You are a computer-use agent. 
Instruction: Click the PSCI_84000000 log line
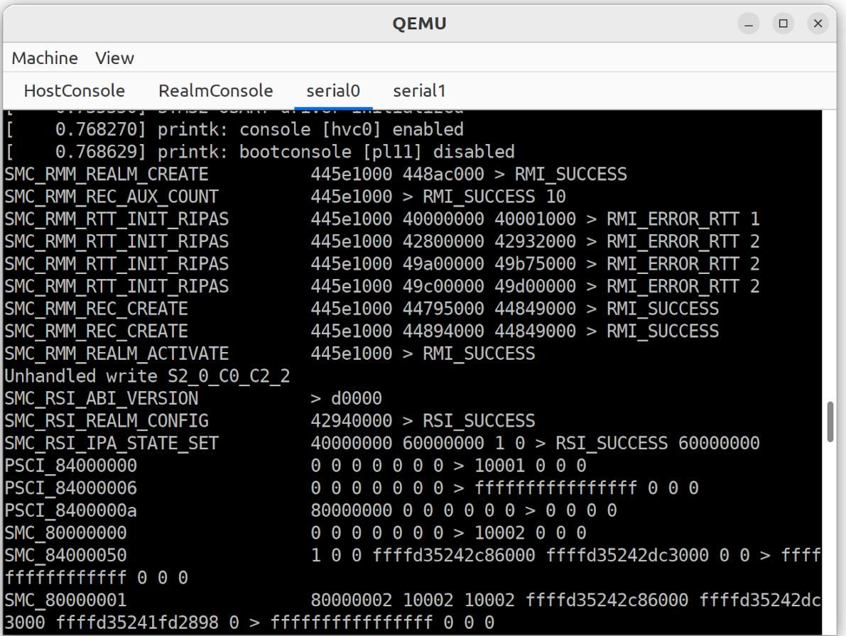click(295, 466)
